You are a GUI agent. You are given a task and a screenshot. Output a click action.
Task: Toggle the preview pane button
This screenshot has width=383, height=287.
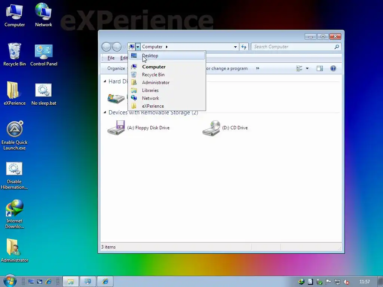coord(320,69)
